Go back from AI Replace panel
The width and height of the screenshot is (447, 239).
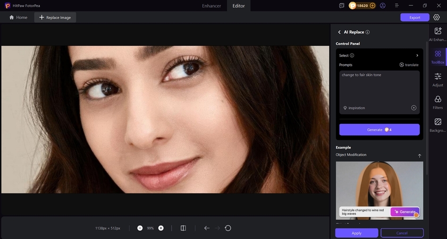point(340,32)
